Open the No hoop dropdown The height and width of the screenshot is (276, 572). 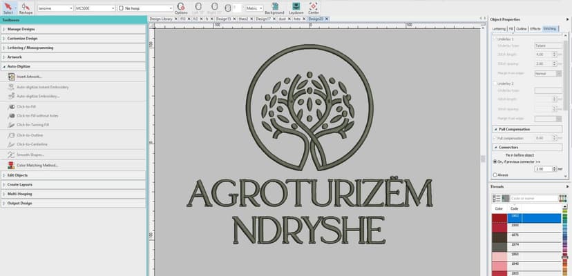coord(145,8)
